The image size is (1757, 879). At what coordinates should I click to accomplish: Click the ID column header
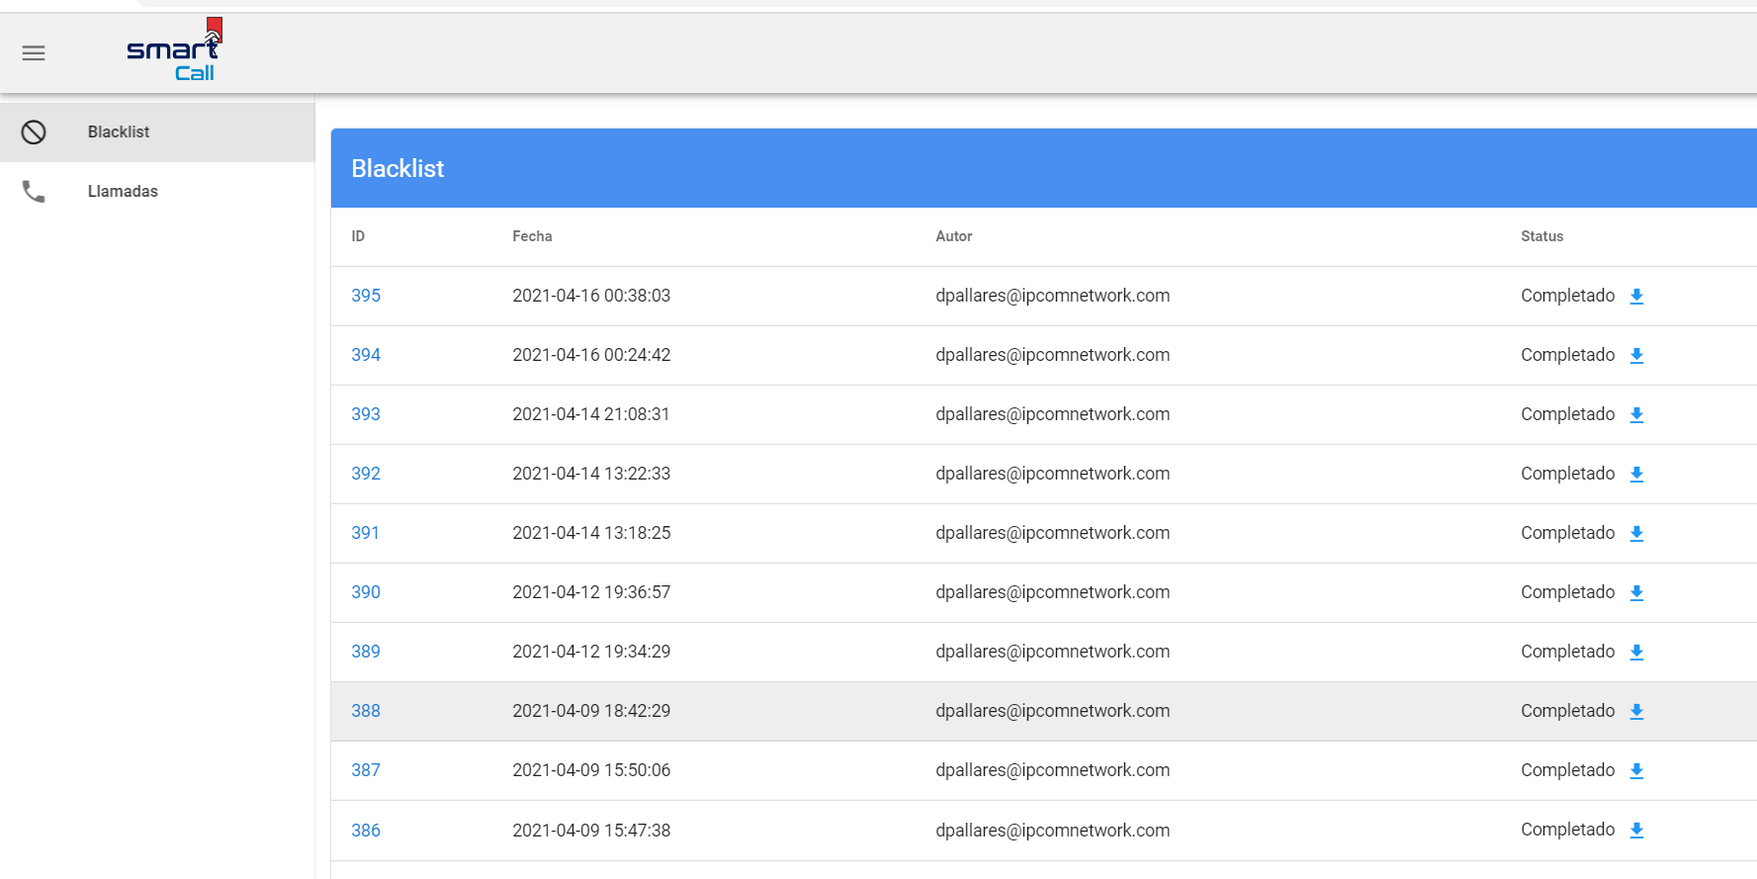[358, 236]
